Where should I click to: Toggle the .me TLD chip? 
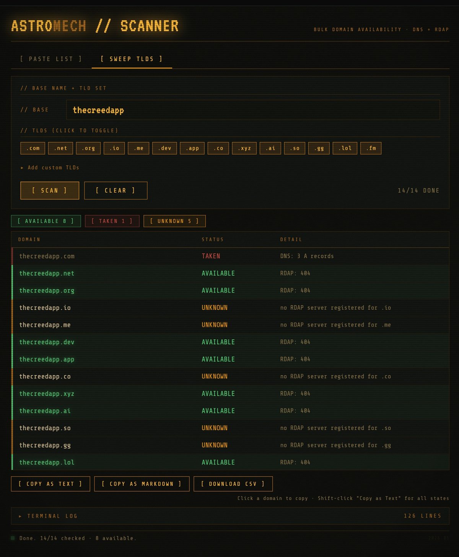tap(138, 148)
